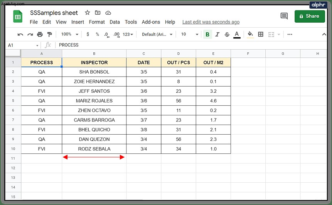Click the select all corner box
Screen dimensions: 332x205
(x=13, y=53)
